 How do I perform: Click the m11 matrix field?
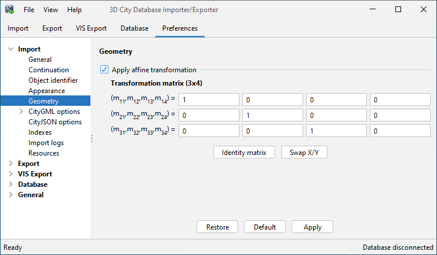pyautogui.click(x=209, y=99)
